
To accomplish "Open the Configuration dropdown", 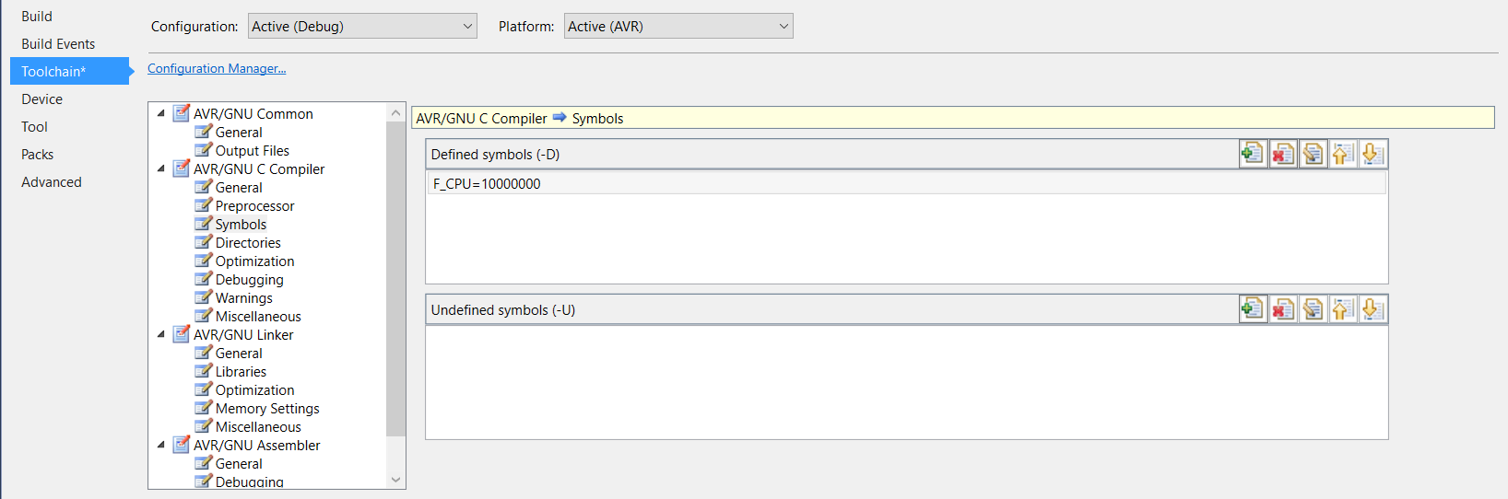I will click(x=362, y=27).
